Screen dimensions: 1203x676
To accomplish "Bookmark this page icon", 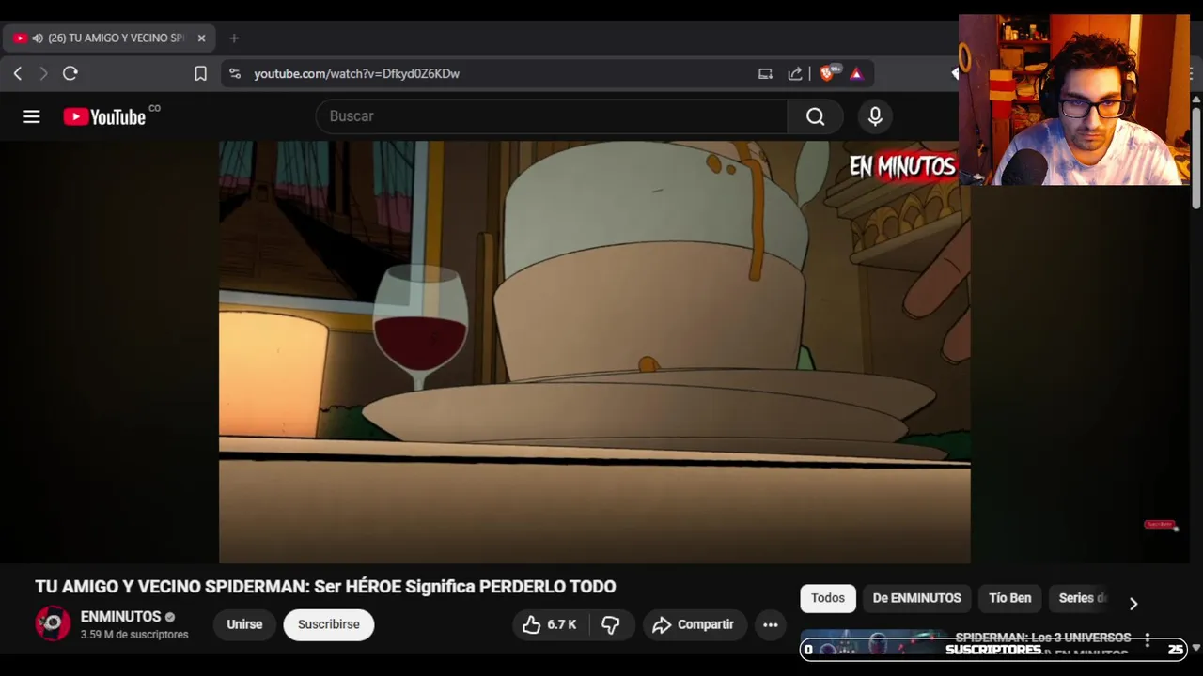I will point(200,73).
